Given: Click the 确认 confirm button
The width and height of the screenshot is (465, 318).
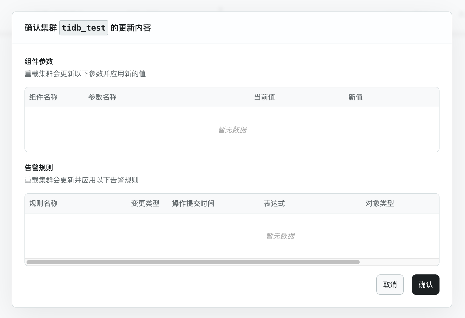Looking at the screenshot, I should pos(425,285).
